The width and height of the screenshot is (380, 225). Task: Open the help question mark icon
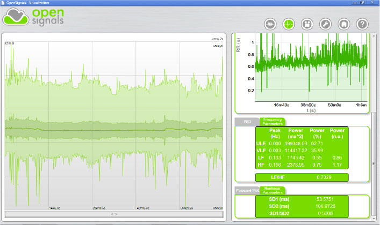click(362, 24)
